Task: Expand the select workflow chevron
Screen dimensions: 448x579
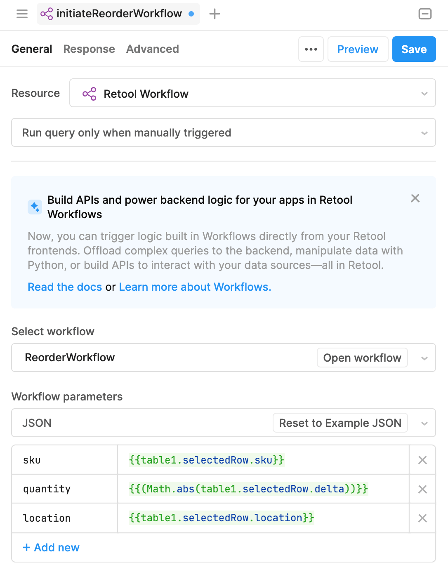Action: point(424,358)
